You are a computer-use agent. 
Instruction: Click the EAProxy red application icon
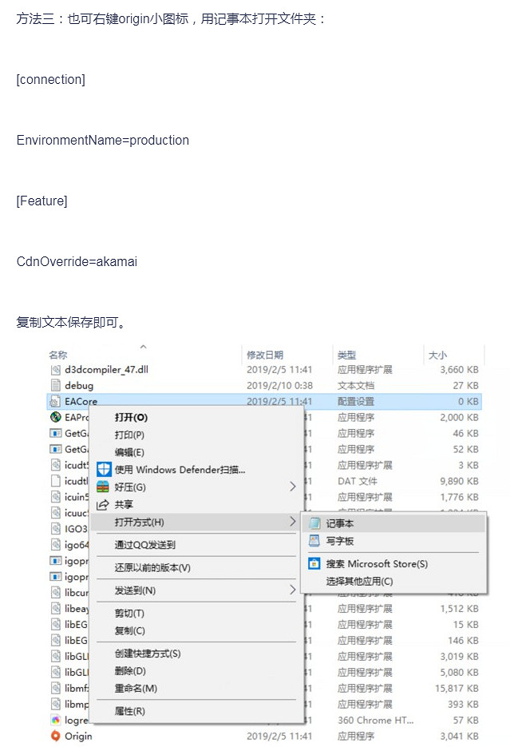[55, 417]
